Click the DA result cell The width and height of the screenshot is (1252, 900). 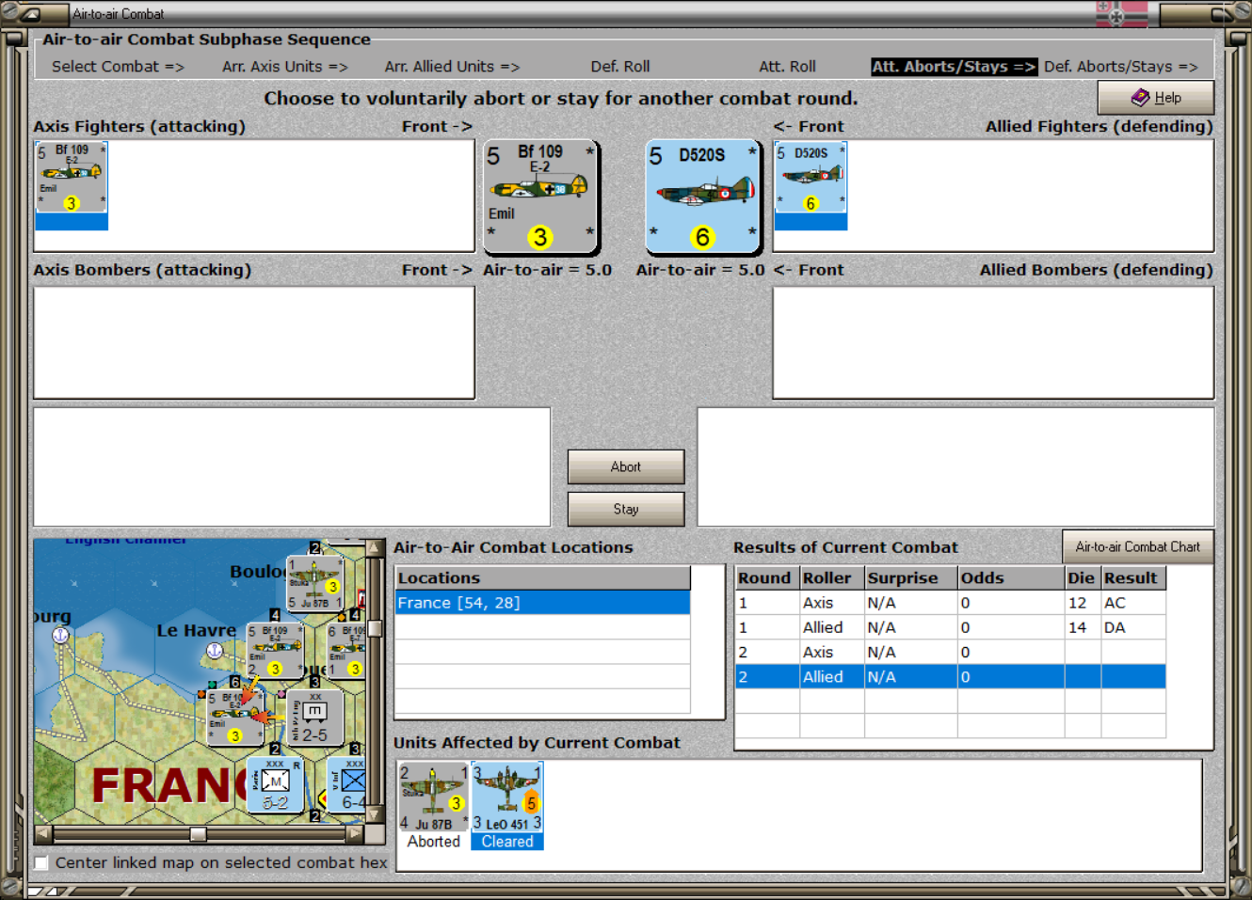(x=1133, y=627)
